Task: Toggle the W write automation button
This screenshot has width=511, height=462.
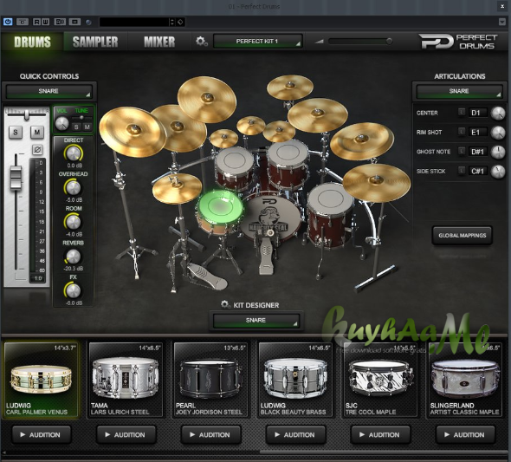Action: click(x=45, y=22)
